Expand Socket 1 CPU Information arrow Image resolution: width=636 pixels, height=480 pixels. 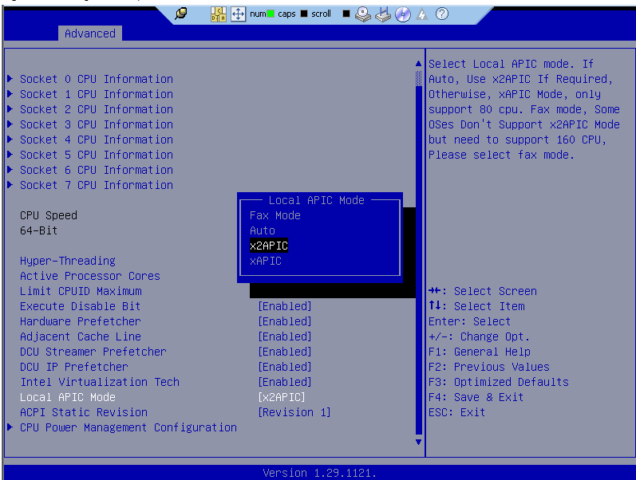click(x=10, y=93)
